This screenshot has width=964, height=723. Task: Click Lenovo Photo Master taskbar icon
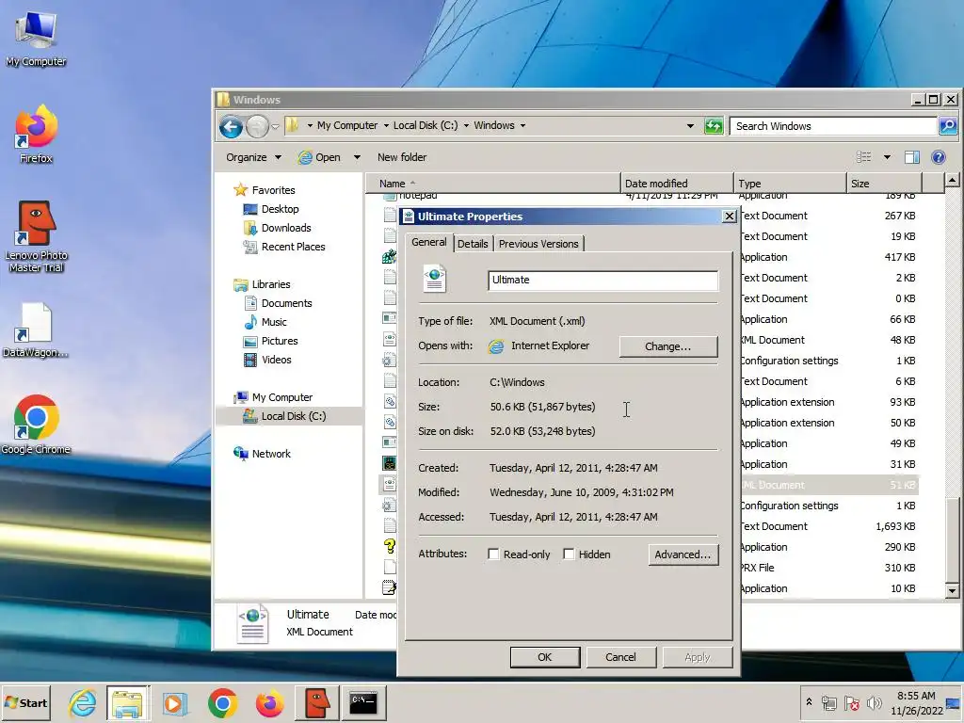click(x=317, y=702)
